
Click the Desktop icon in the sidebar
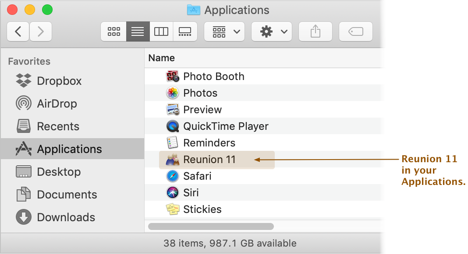point(24,171)
